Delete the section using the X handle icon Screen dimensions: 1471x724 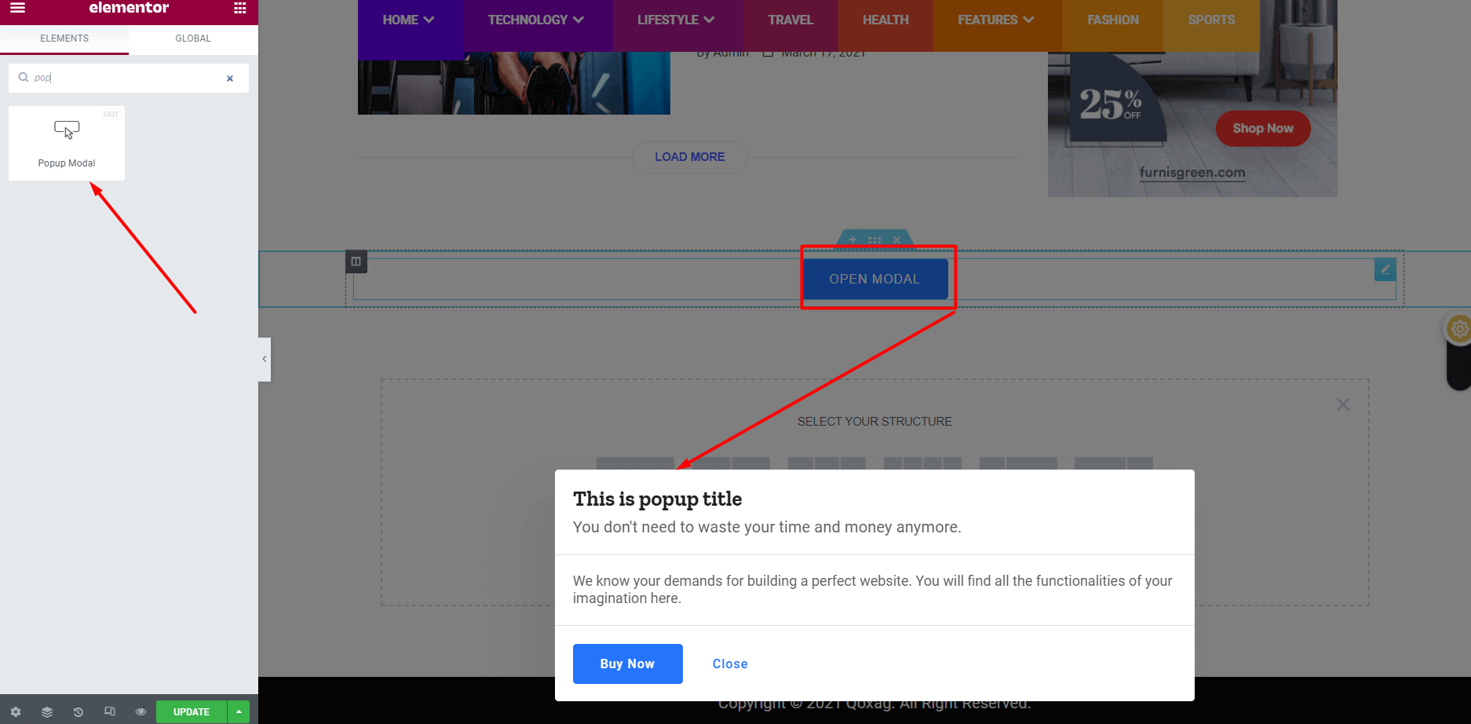[896, 240]
